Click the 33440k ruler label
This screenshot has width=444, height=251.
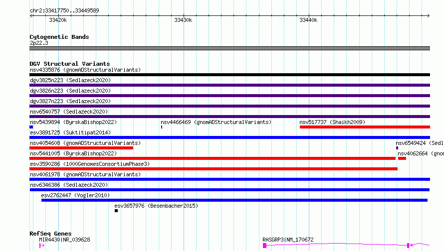[x=308, y=20]
